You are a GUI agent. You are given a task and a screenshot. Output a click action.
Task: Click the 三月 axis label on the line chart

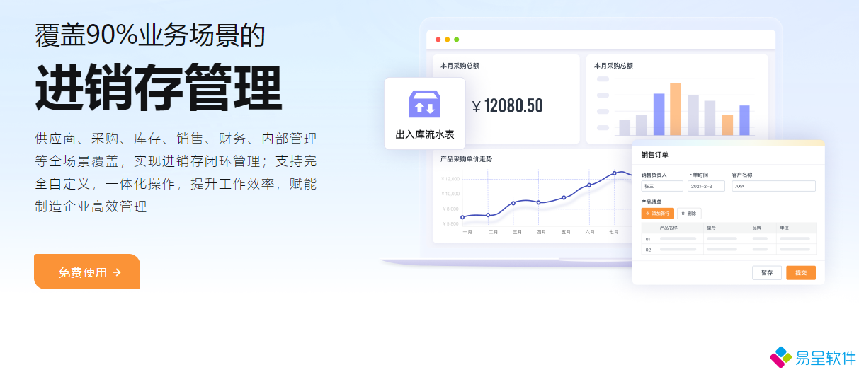(517, 231)
